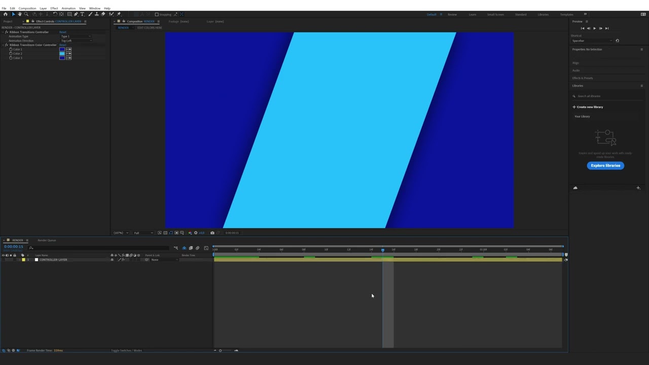
Task: Select the Zoom magnifier tool
Action: click(x=26, y=14)
